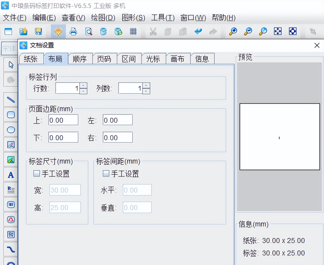Select the arrow selection tool
Image resolution: width=324 pixels, height=265 pixels.
click(10, 64)
